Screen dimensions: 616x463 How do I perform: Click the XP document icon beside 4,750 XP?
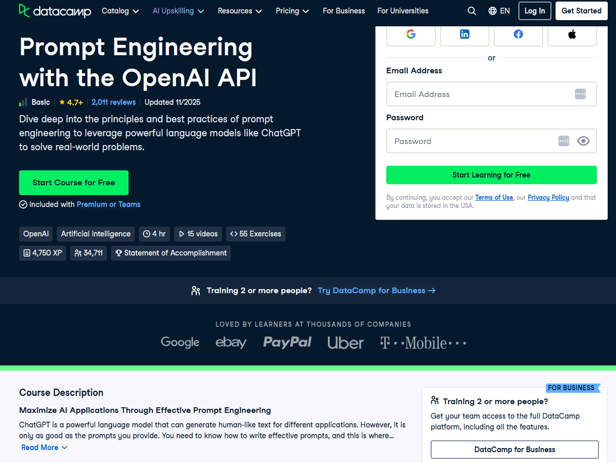pos(27,253)
